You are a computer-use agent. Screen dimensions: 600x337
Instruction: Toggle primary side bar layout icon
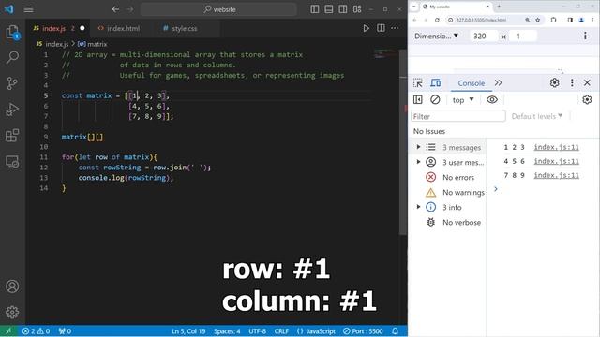coord(315,9)
